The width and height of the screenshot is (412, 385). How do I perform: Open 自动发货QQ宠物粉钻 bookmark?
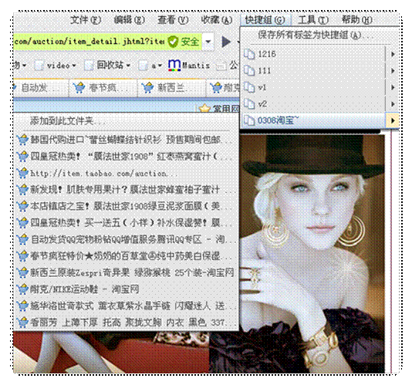click(126, 239)
